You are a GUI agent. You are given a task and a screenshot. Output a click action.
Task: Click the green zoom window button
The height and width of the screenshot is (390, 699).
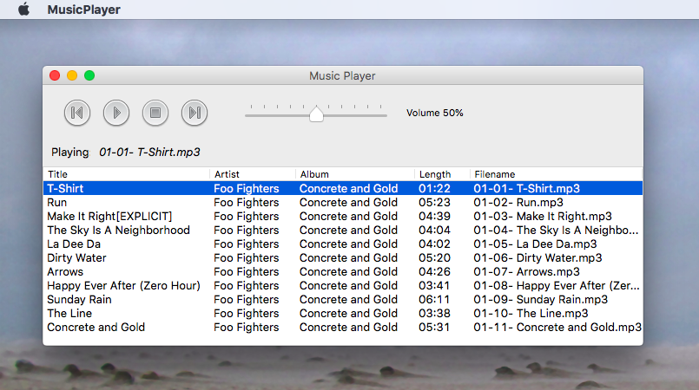pyautogui.click(x=89, y=75)
